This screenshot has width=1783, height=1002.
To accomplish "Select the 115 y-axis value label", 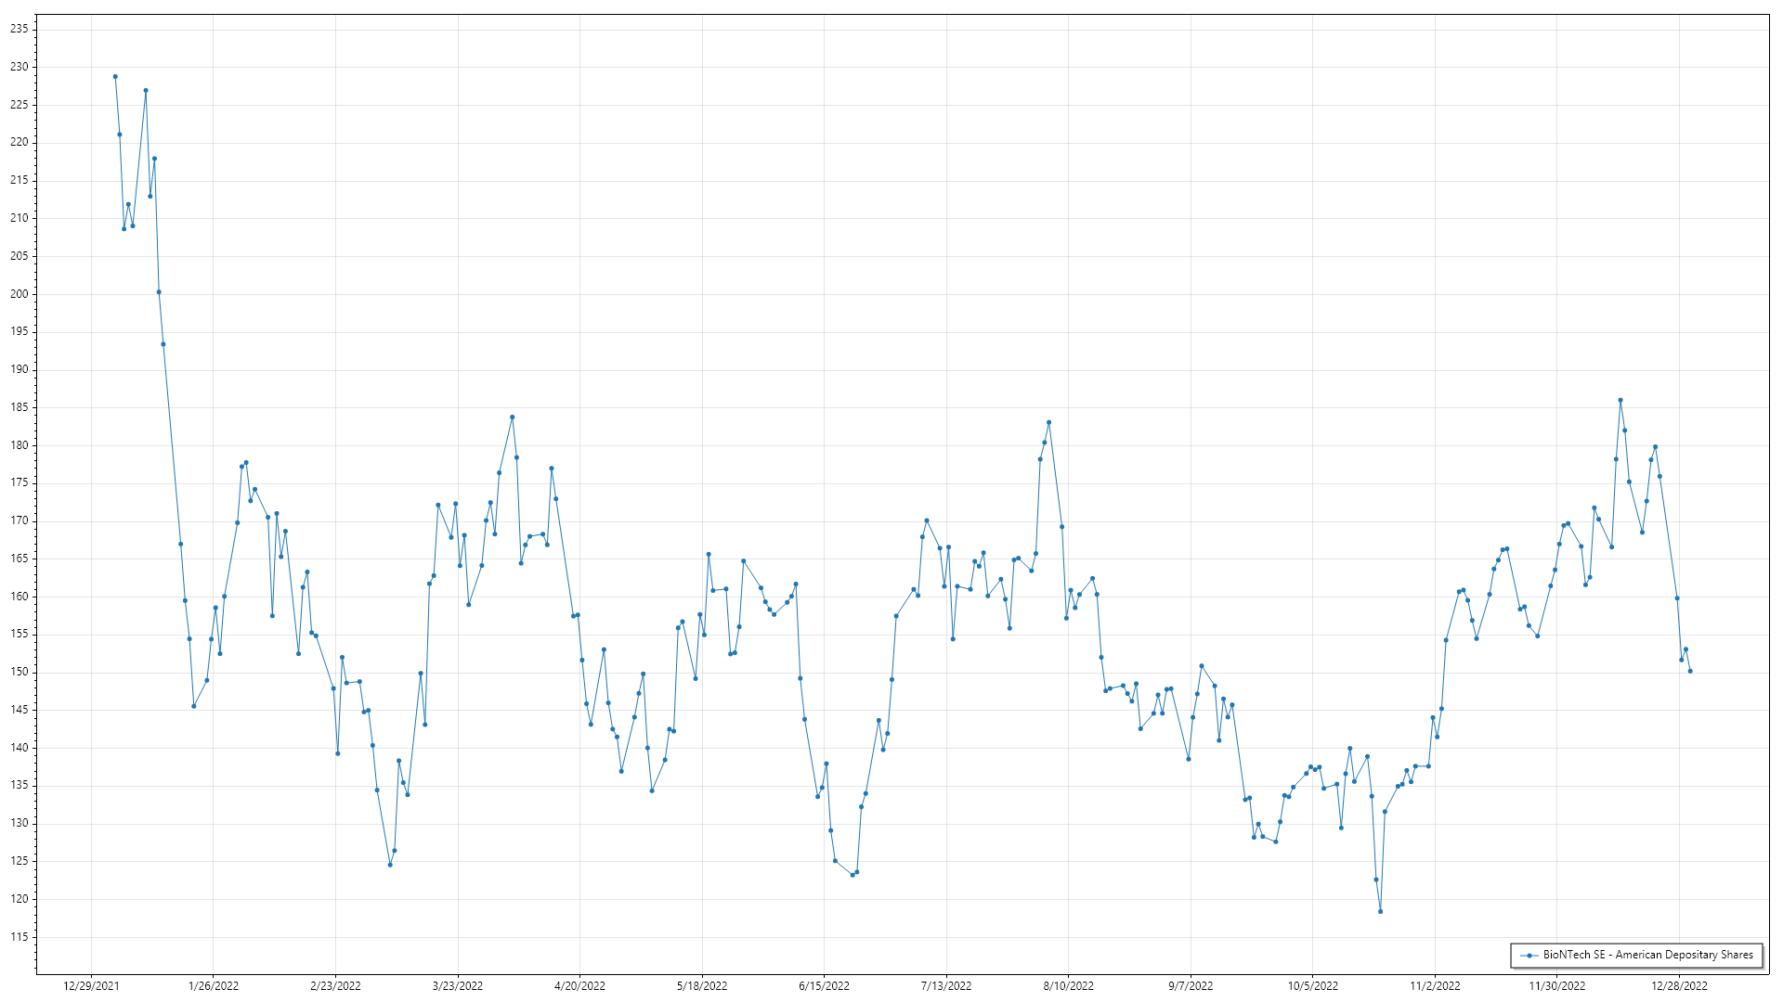I will point(19,937).
